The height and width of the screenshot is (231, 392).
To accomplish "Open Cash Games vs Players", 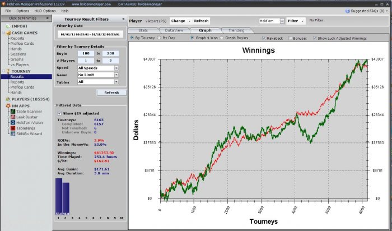I will (20, 64).
